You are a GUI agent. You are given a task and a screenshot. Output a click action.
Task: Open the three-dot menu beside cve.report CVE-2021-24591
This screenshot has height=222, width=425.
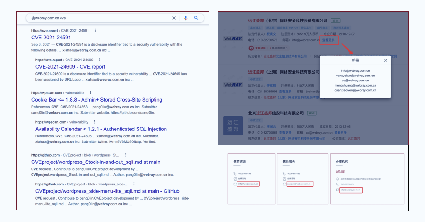coord(95,31)
